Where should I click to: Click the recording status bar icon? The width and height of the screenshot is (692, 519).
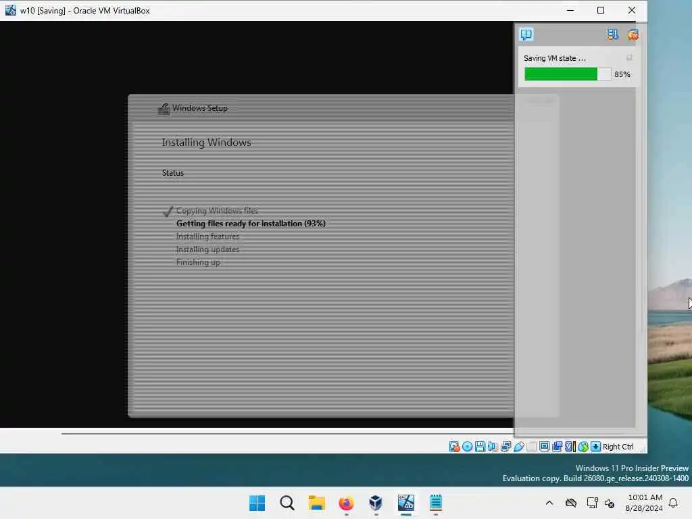pos(557,447)
